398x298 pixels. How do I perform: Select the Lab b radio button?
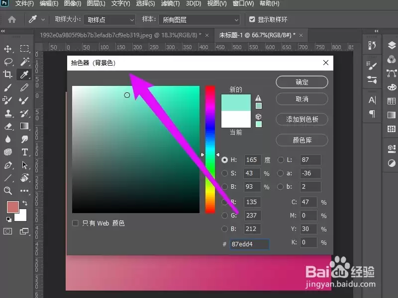[x=280, y=187]
